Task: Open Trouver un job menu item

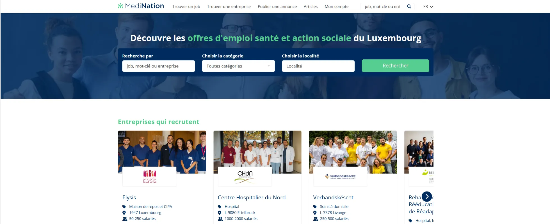Action: 186,6
